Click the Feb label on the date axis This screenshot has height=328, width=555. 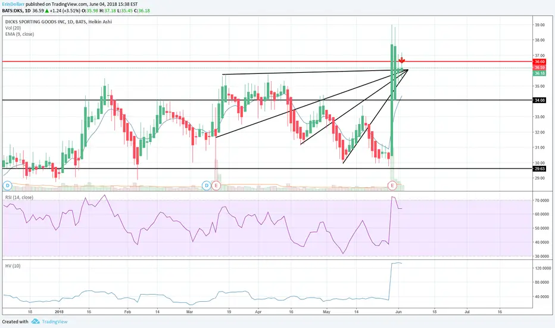tap(127, 312)
